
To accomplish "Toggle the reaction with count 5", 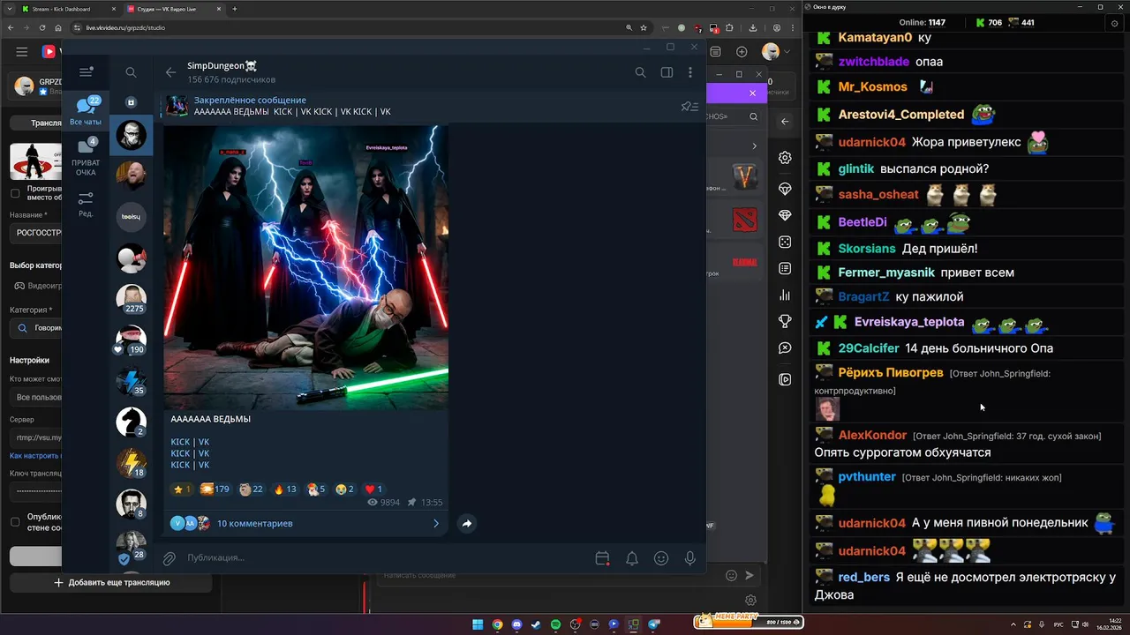I will pos(316,489).
